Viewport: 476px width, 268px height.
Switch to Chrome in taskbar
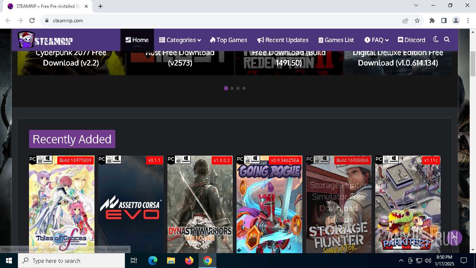point(208,261)
